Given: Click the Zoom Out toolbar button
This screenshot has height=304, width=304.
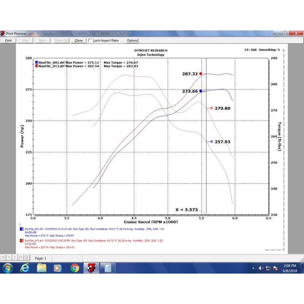Looking at the screenshot, I should point(61,41).
